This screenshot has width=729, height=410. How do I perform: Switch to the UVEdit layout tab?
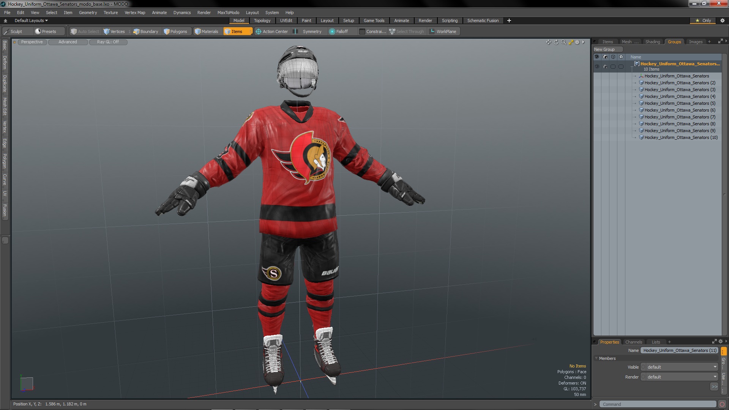point(286,20)
